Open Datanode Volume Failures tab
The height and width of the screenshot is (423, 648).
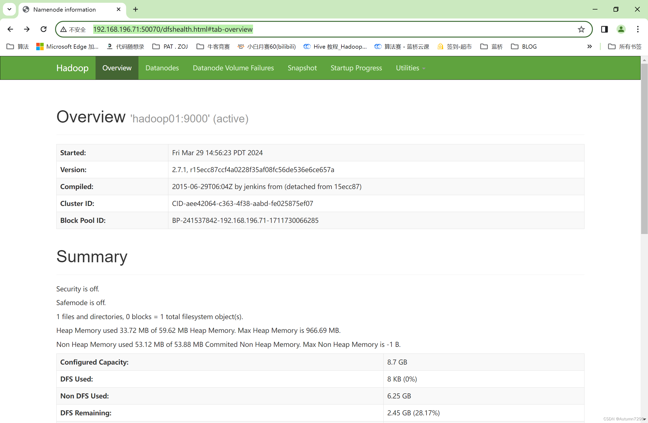[233, 68]
